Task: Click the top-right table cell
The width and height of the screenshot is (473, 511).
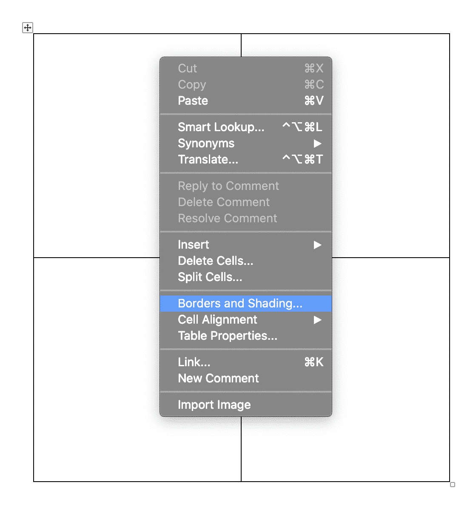Action: coord(391,128)
